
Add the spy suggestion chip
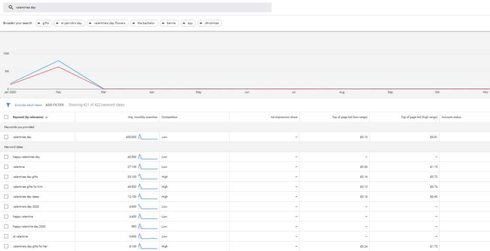pyautogui.click(x=188, y=23)
